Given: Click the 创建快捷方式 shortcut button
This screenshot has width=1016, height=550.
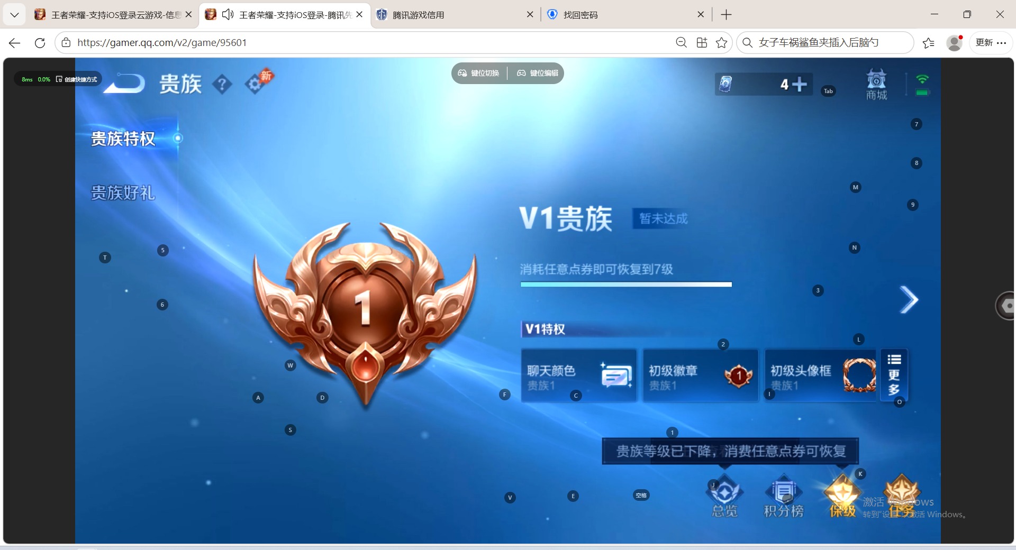Looking at the screenshot, I should click(x=77, y=79).
